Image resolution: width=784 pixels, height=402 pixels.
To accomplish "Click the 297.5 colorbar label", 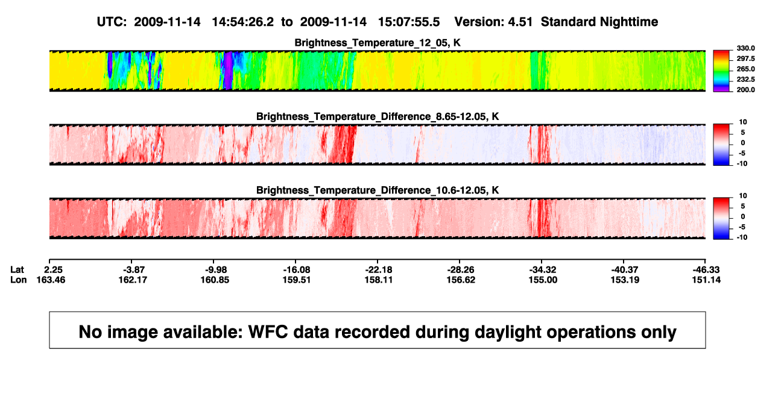I will (x=745, y=58).
